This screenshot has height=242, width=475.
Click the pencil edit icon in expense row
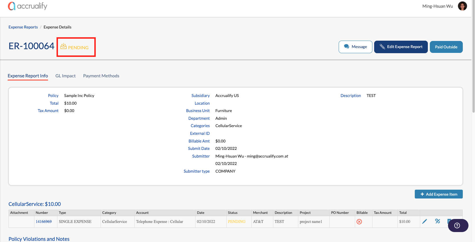(424, 222)
